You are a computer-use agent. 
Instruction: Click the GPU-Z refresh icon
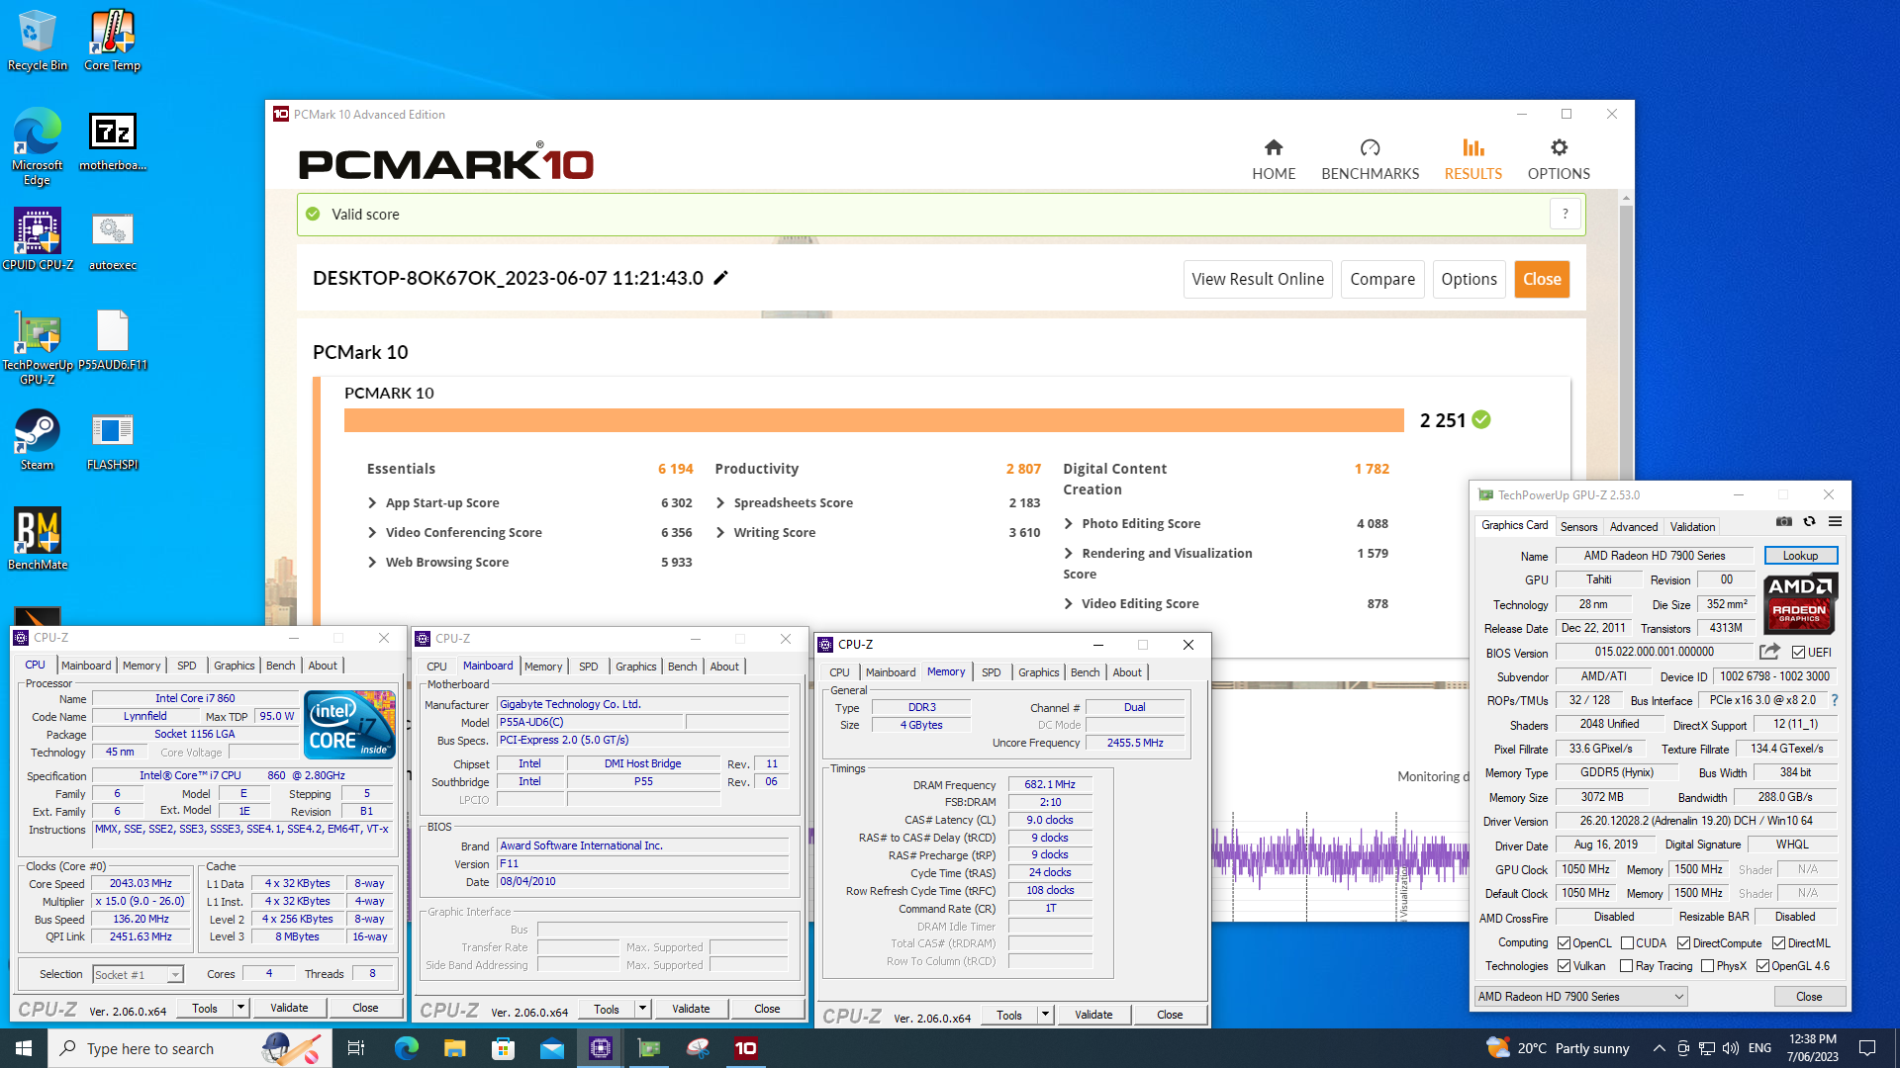pos(1809,521)
